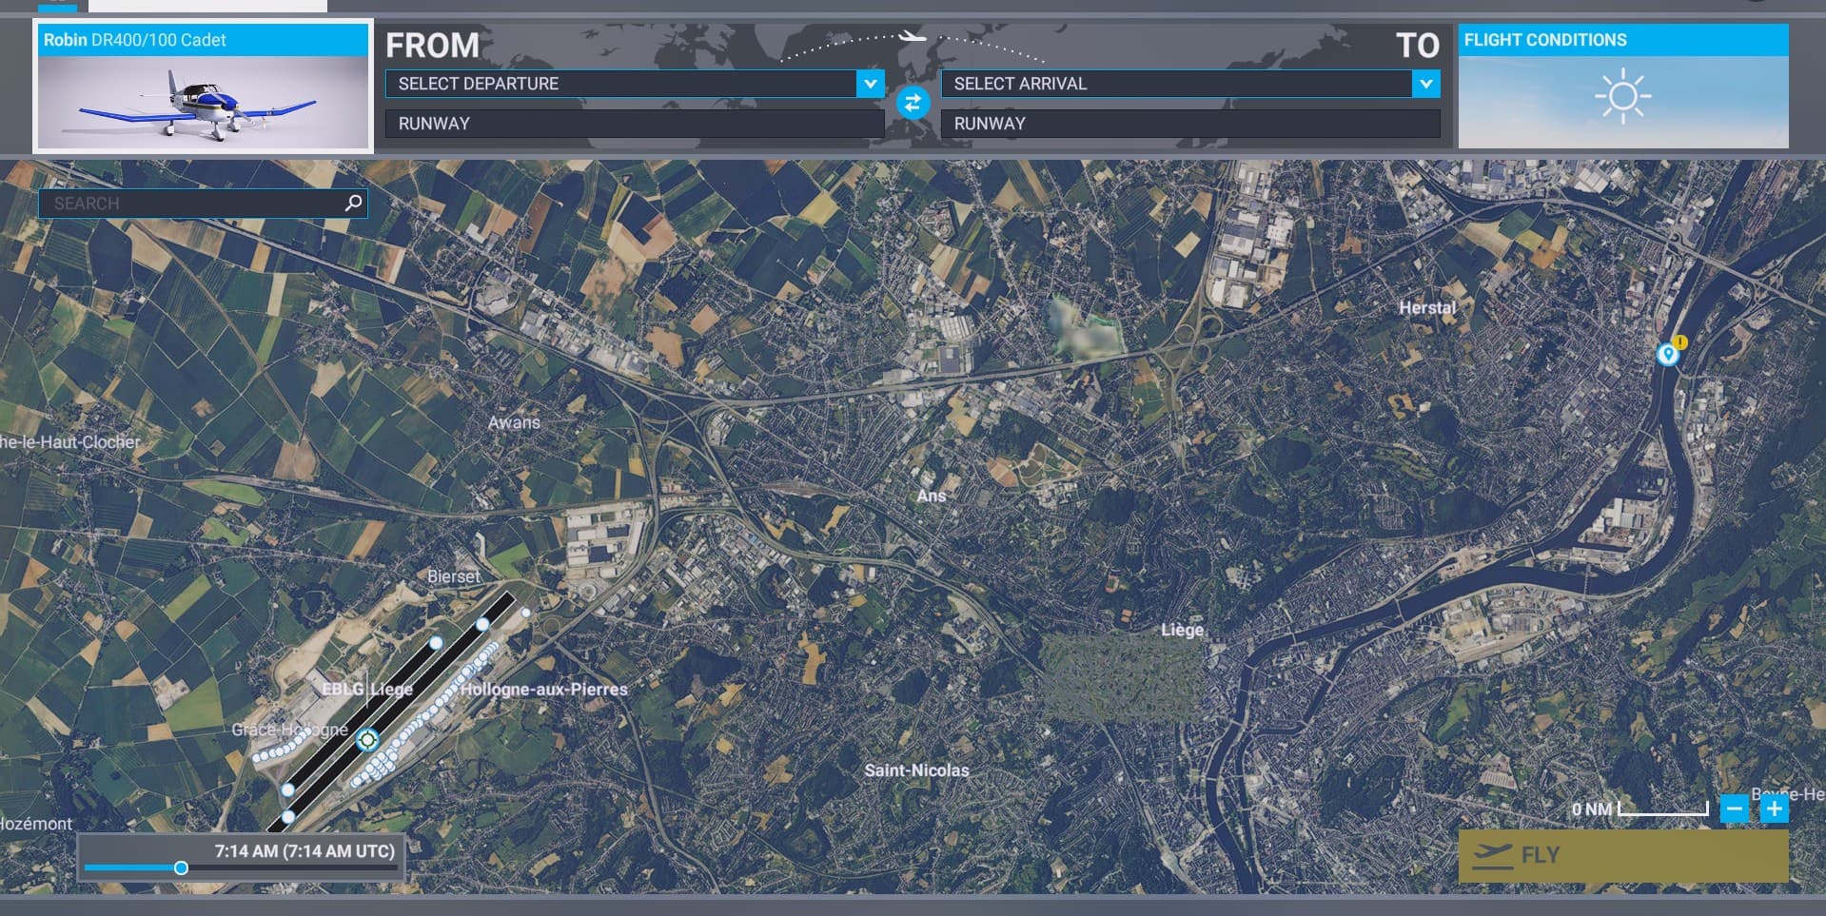Click the sun icon in Flight Conditions
The height and width of the screenshot is (916, 1826).
coord(1622,97)
